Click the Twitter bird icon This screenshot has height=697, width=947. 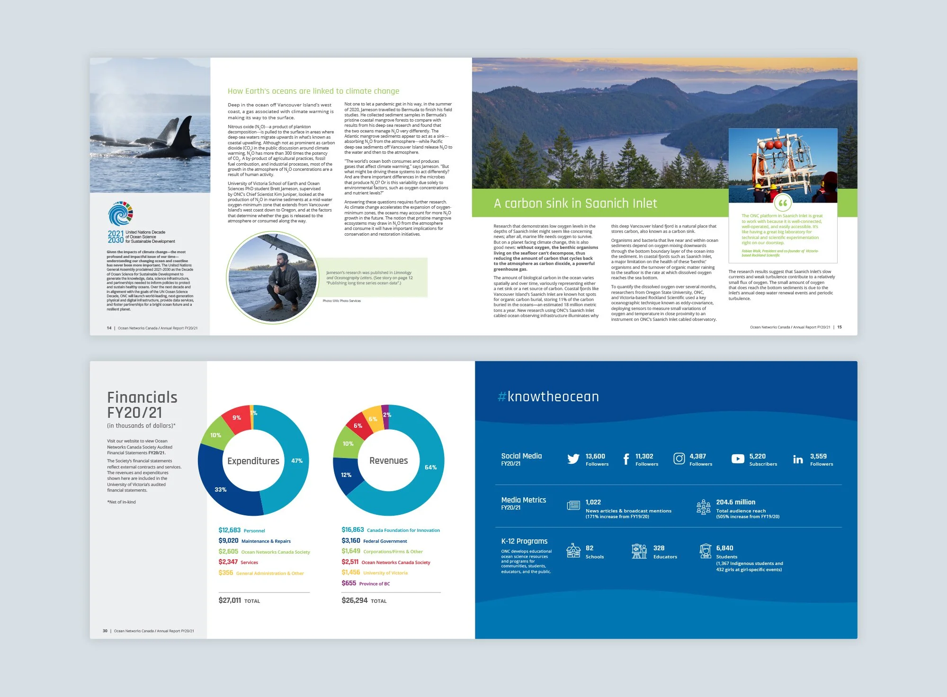[x=573, y=459]
